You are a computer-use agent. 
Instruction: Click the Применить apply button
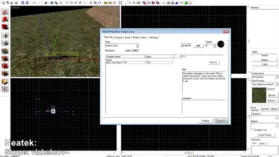point(221,121)
